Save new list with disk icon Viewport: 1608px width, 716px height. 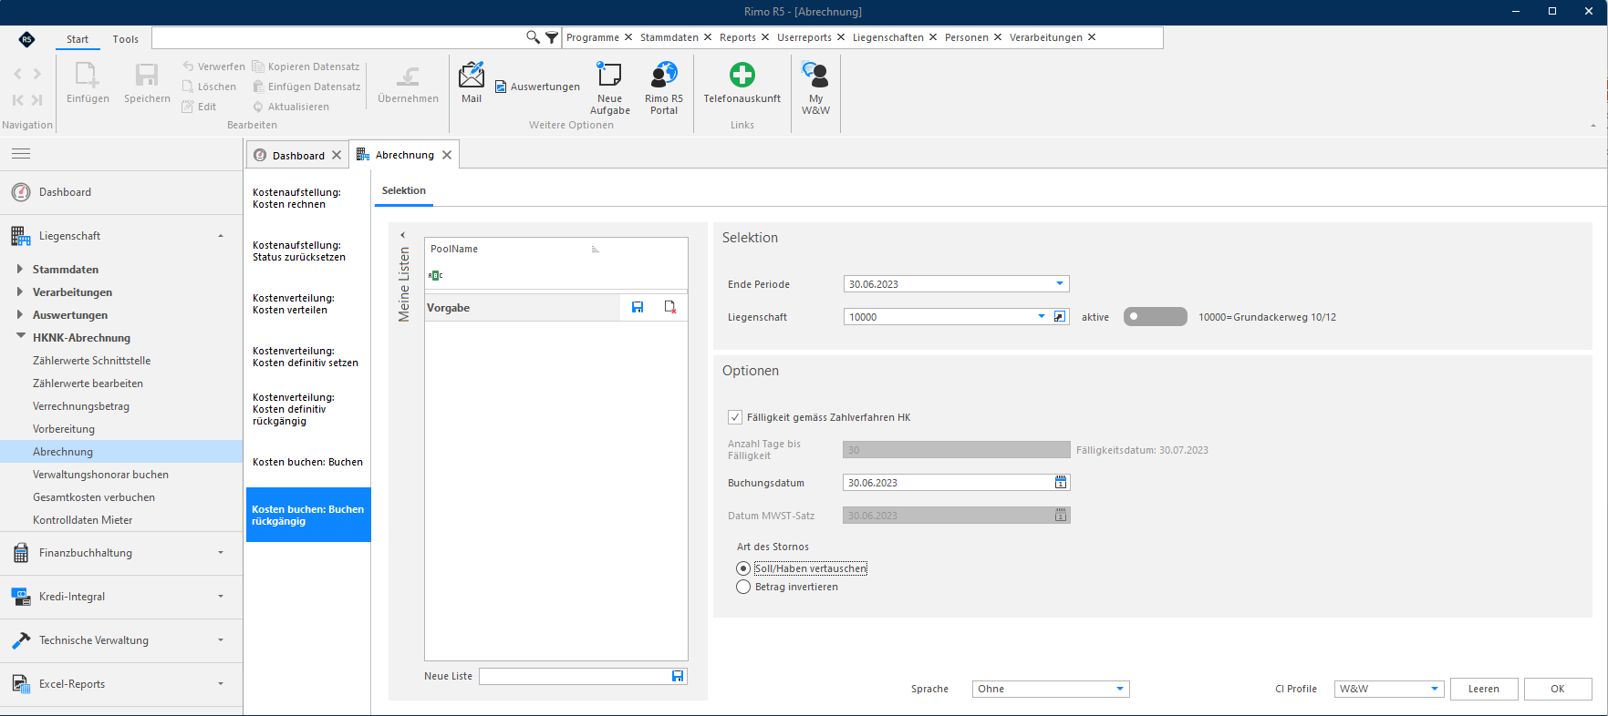coord(678,676)
